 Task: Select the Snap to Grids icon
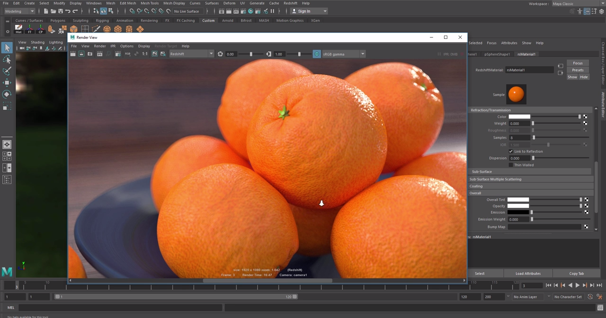coord(133,11)
